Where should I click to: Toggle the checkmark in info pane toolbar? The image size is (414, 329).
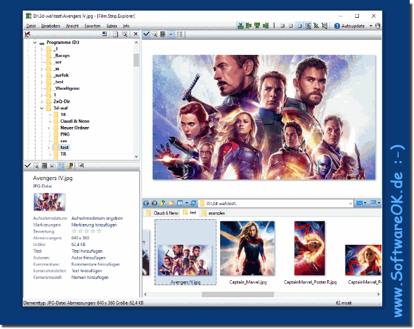[x=28, y=165]
